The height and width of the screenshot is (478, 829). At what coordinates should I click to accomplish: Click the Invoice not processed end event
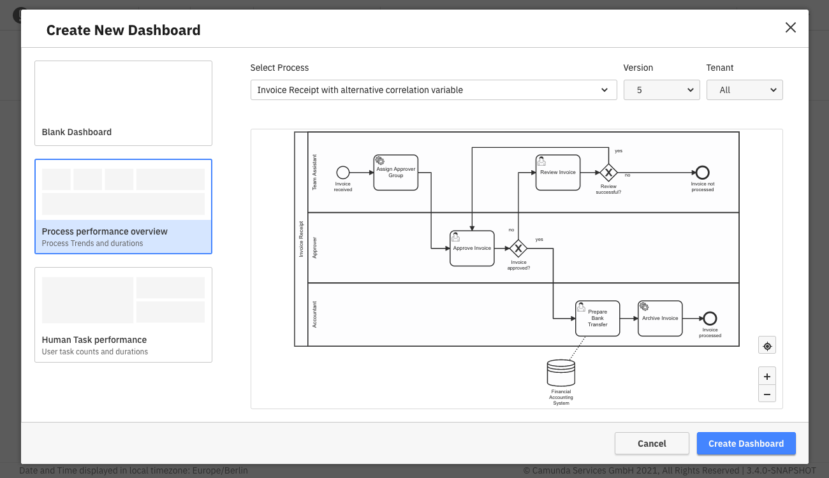(703, 173)
